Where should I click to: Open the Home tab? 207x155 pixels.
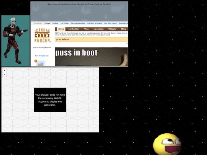click(x=61, y=29)
